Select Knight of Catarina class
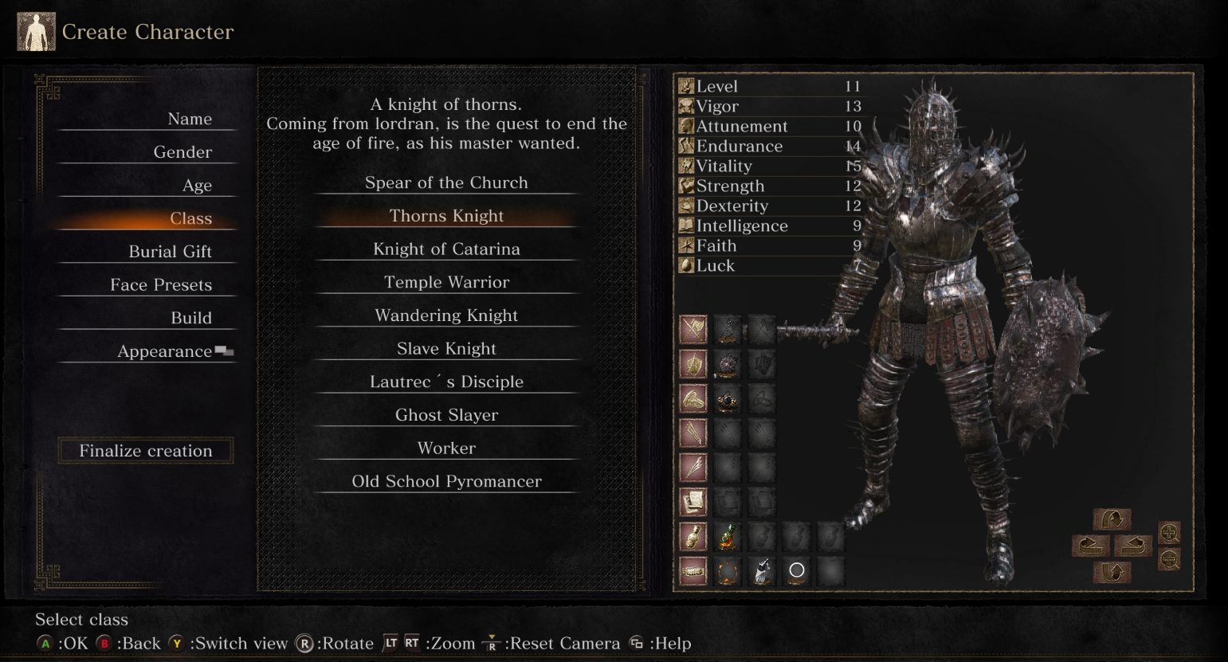 click(446, 249)
